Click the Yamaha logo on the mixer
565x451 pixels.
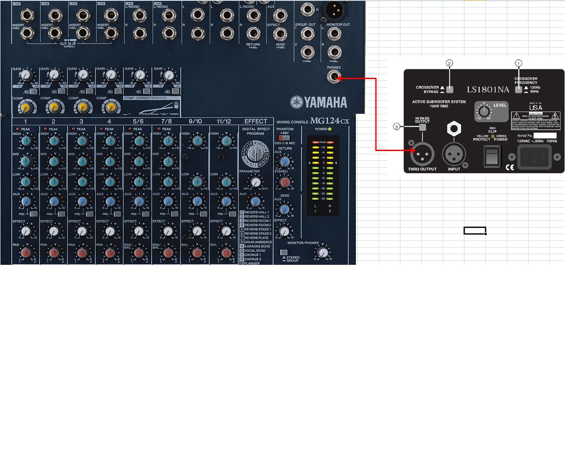[x=319, y=102]
